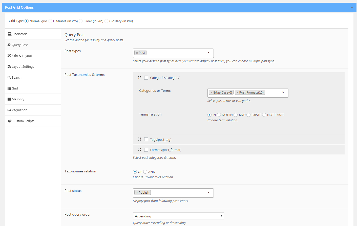Open the Post query order dropdown
Image resolution: width=357 pixels, height=226 pixels.
click(x=178, y=216)
